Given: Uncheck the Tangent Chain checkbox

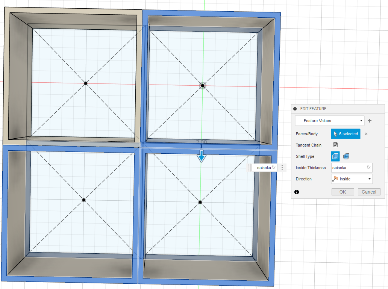Looking at the screenshot, I should 335,145.
